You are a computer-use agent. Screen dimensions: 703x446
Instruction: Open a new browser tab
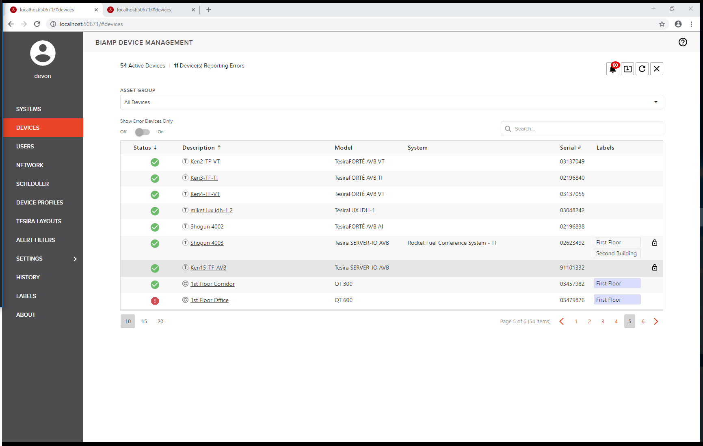pyautogui.click(x=209, y=10)
